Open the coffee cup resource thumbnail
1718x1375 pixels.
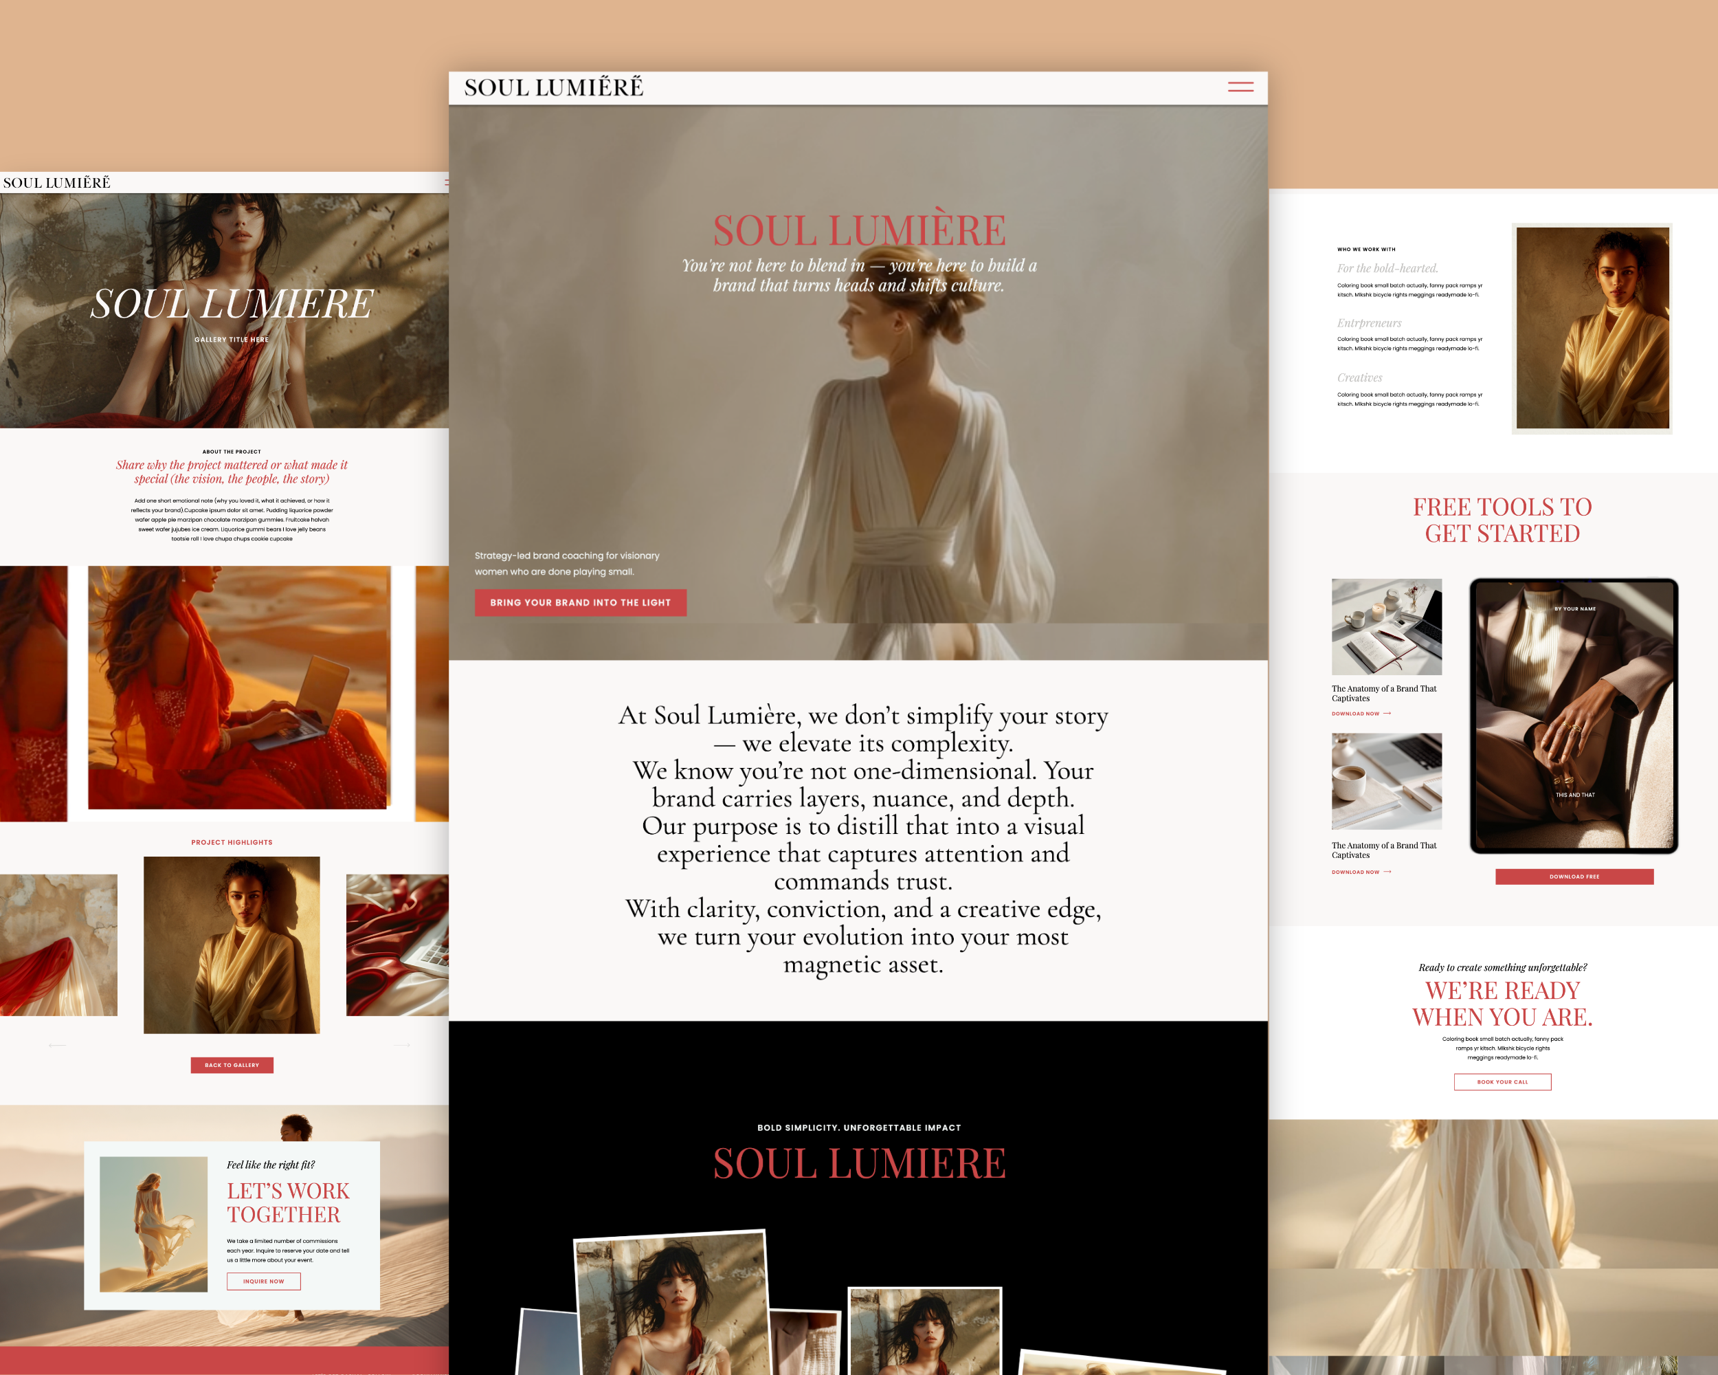1387,781
